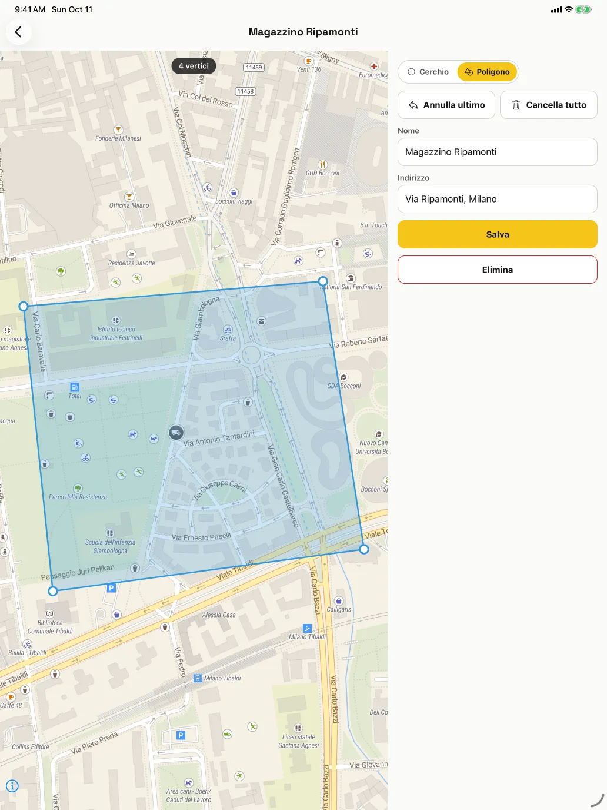The width and height of the screenshot is (607, 810).
Task: Tap the Biblioteca Comunale Tibaldi library icon
Action: 50,613
